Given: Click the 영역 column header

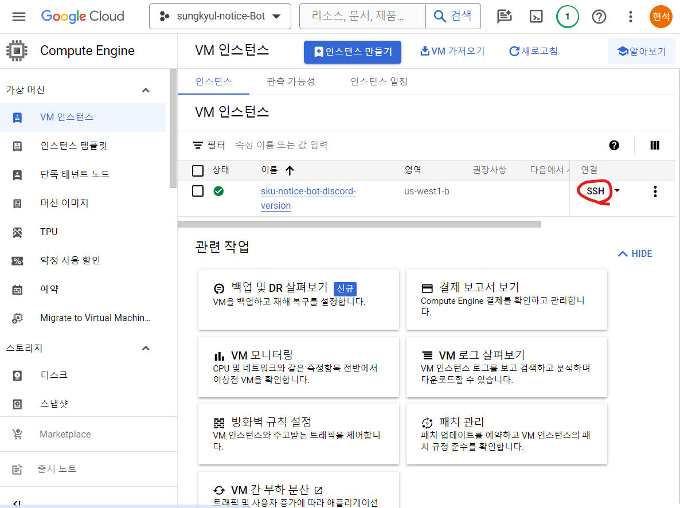Looking at the screenshot, I should point(413,170).
